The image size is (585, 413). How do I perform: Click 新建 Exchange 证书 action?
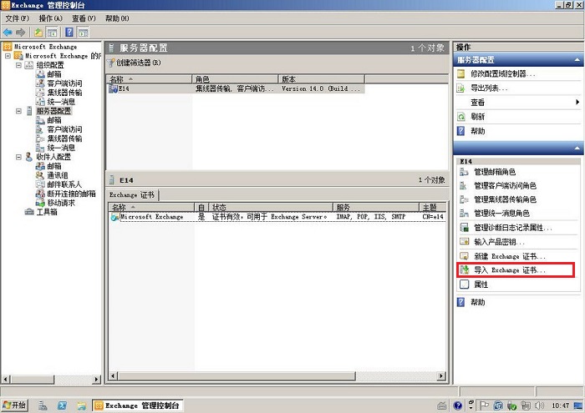(509, 256)
